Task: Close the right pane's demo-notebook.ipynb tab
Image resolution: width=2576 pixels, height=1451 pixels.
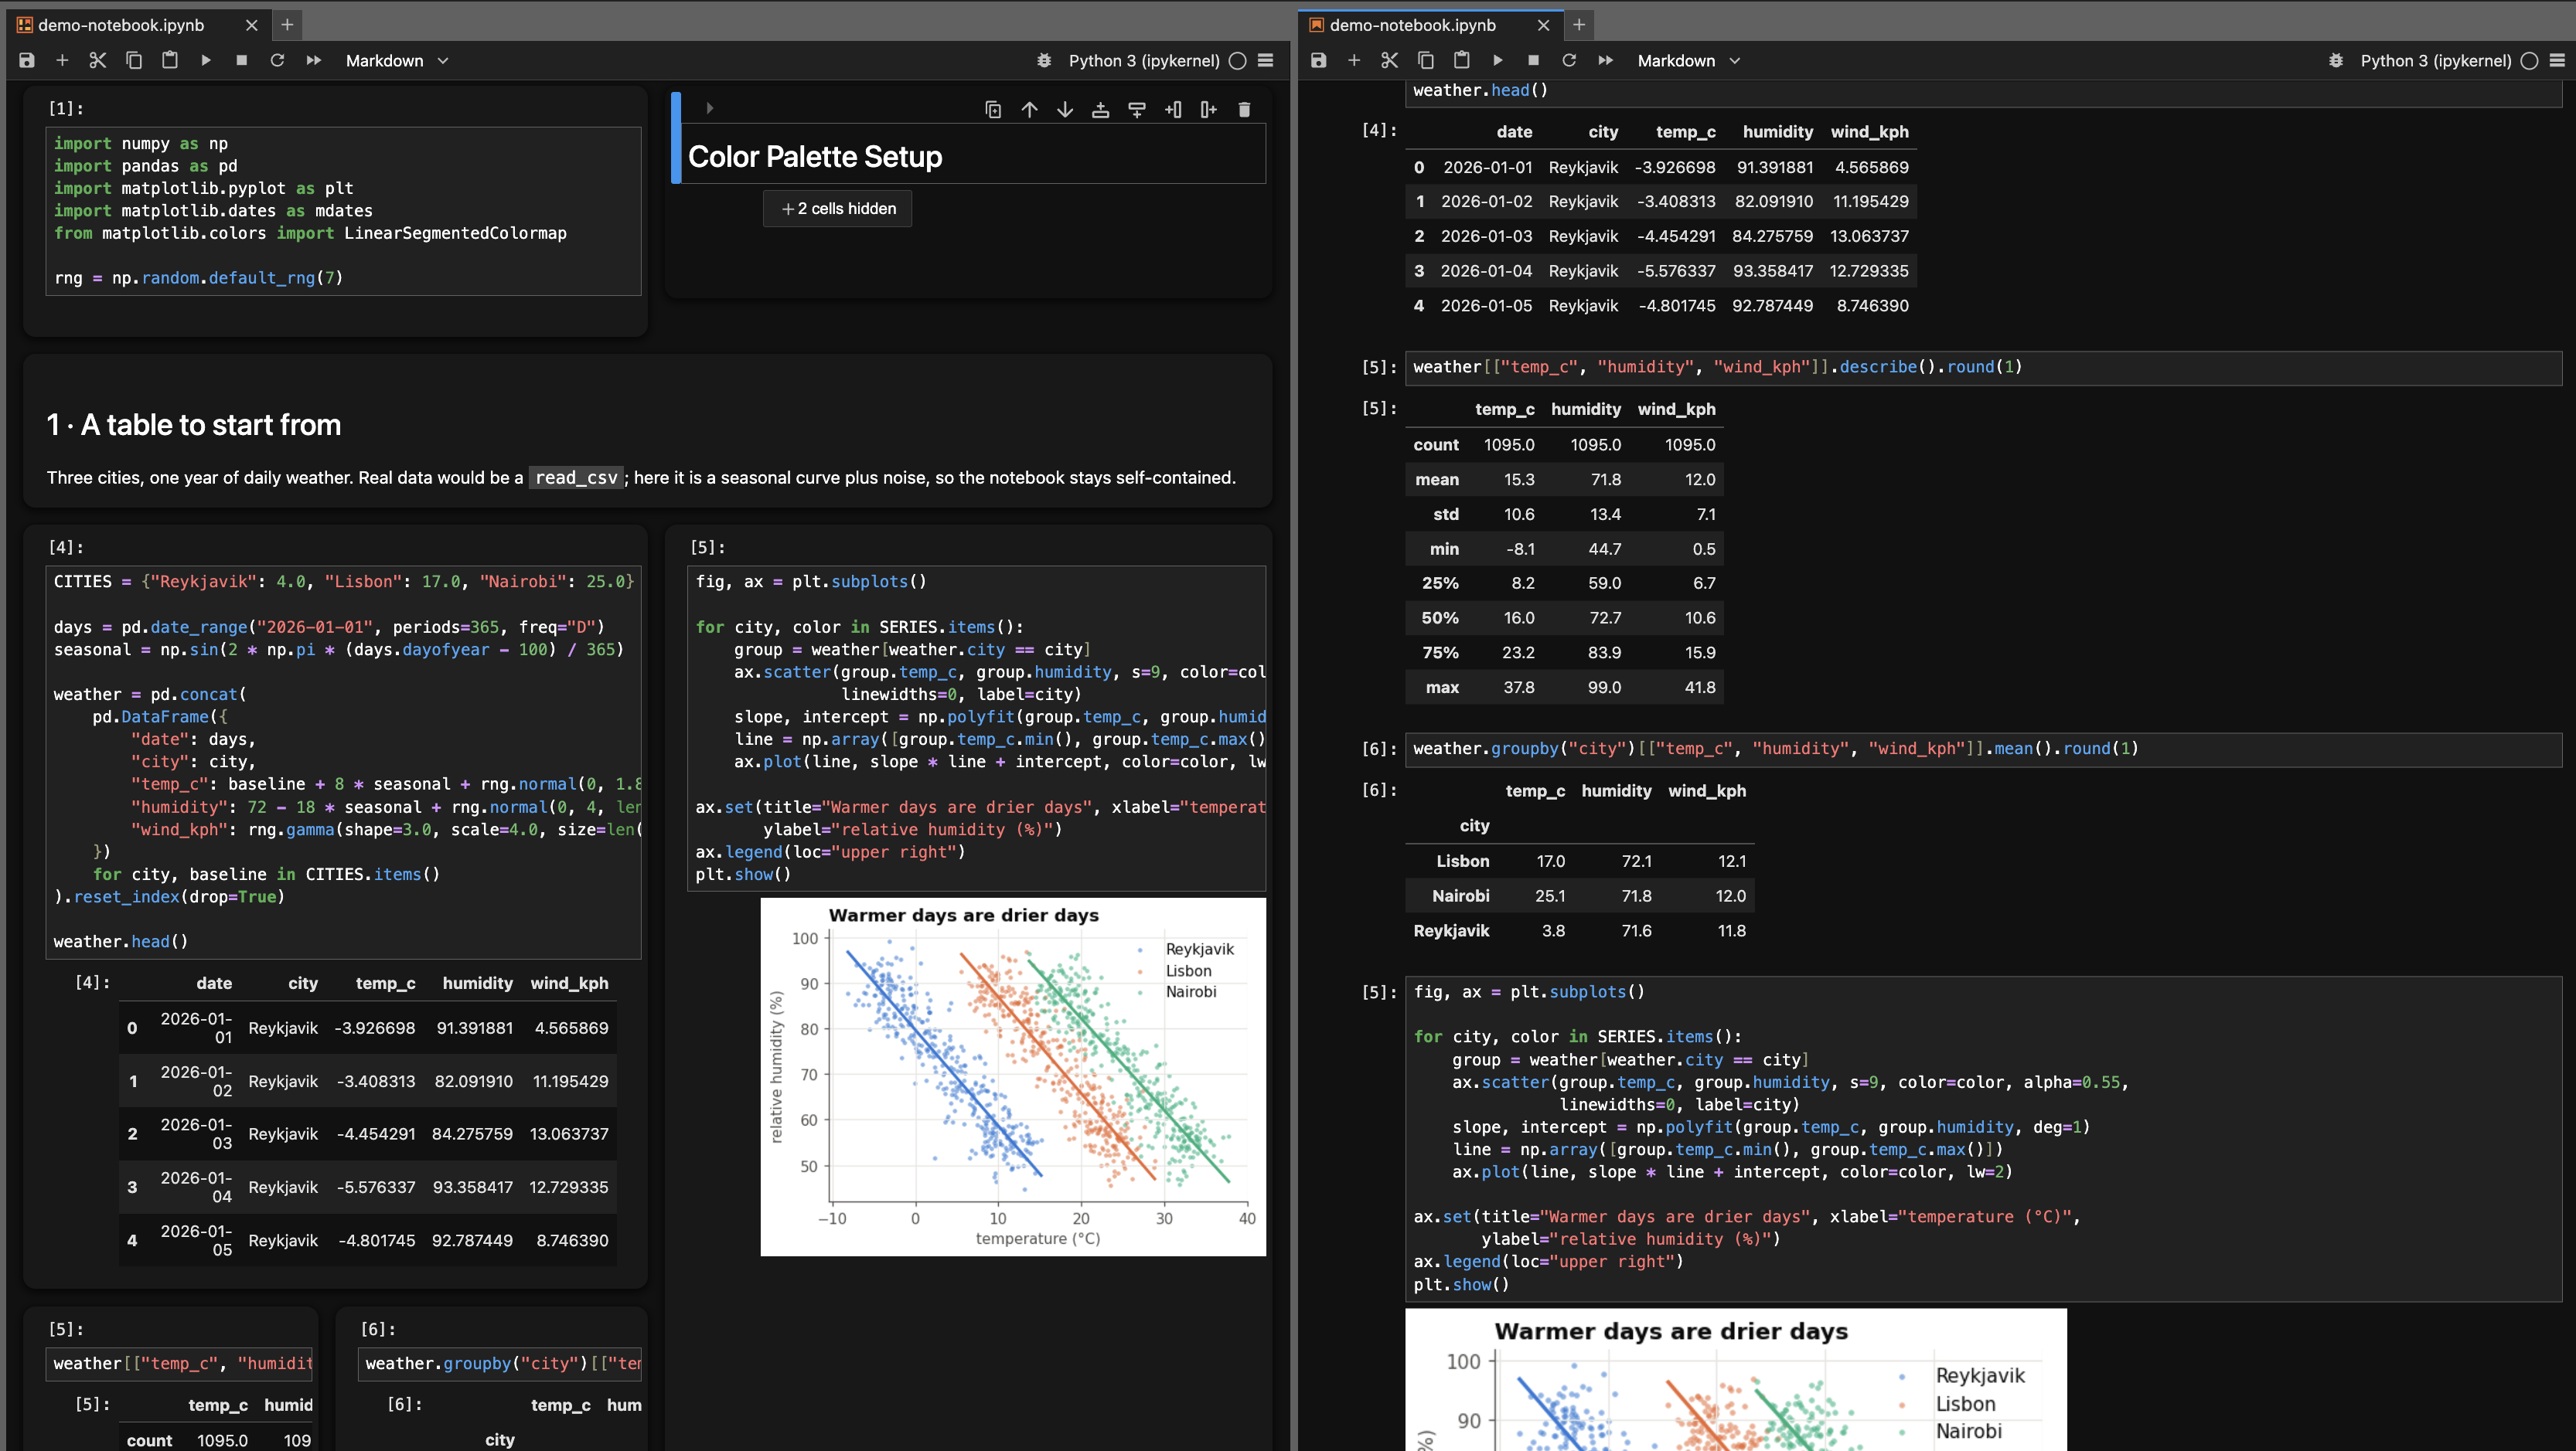Action: click(1543, 25)
